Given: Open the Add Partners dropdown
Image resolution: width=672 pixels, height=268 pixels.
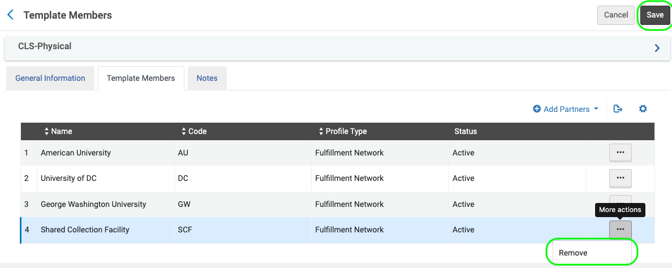Looking at the screenshot, I should [566, 109].
